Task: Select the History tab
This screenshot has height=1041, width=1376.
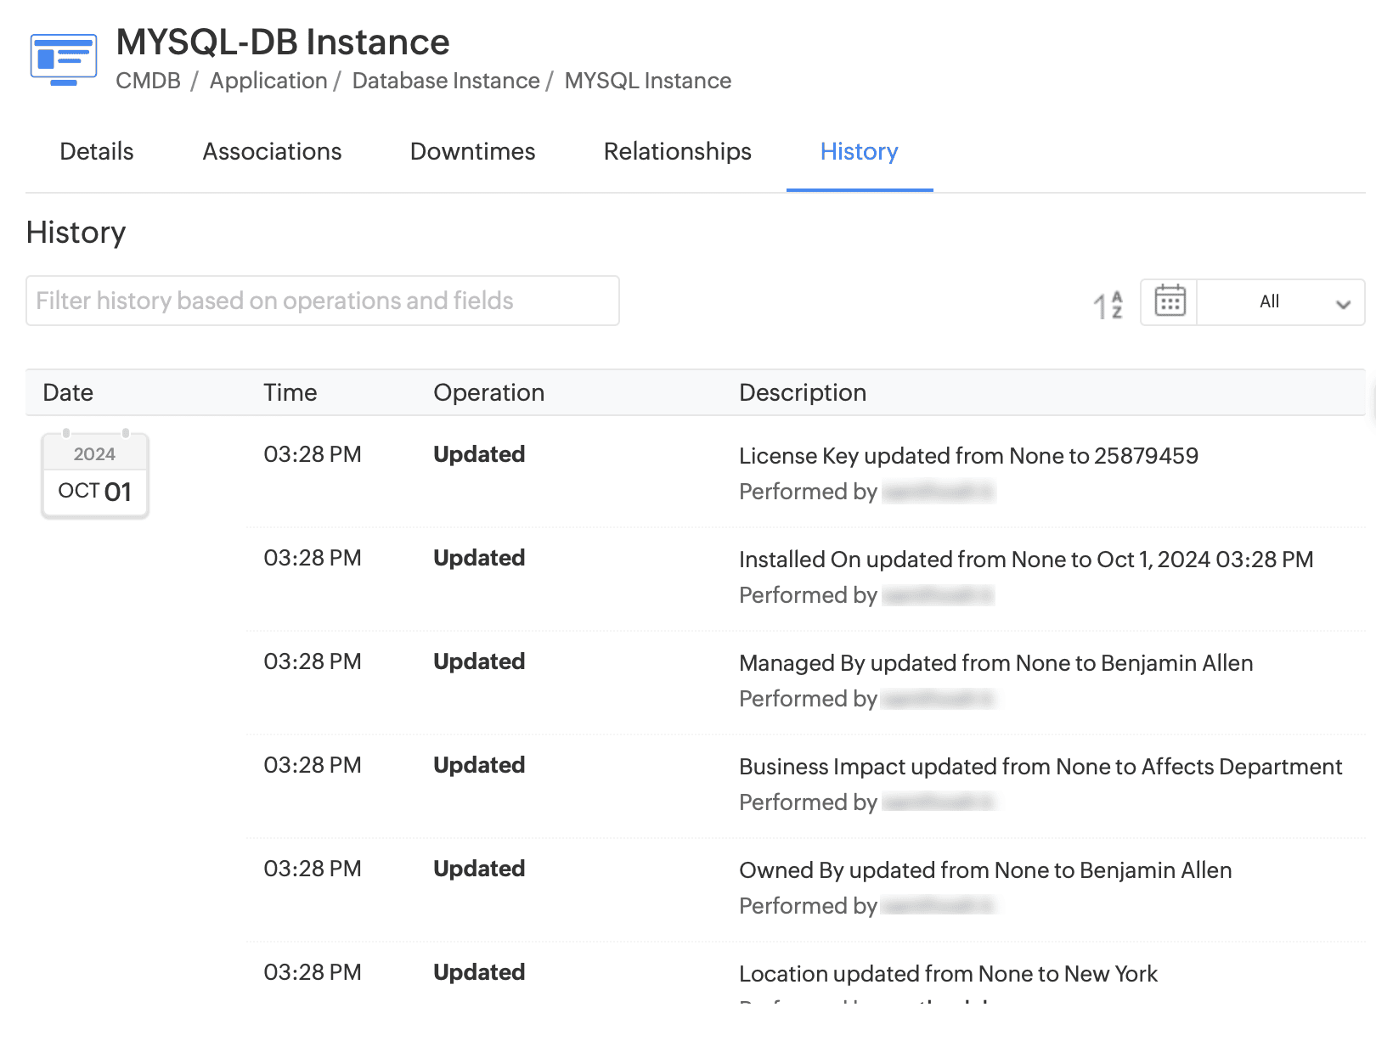Action: [859, 151]
